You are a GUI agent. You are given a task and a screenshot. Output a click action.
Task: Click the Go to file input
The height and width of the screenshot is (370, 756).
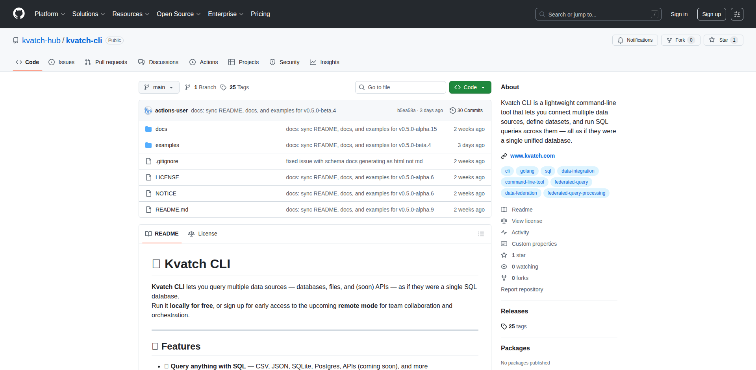point(400,87)
